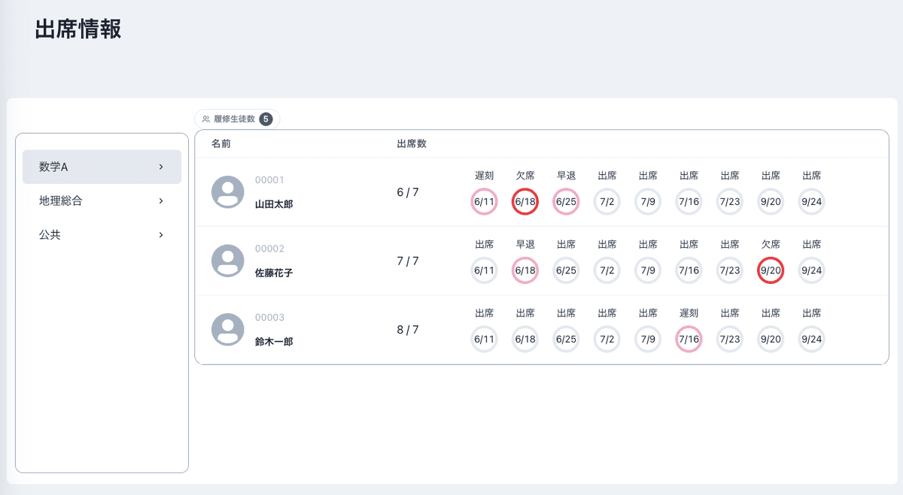Click the 出席数 column header

pos(412,143)
